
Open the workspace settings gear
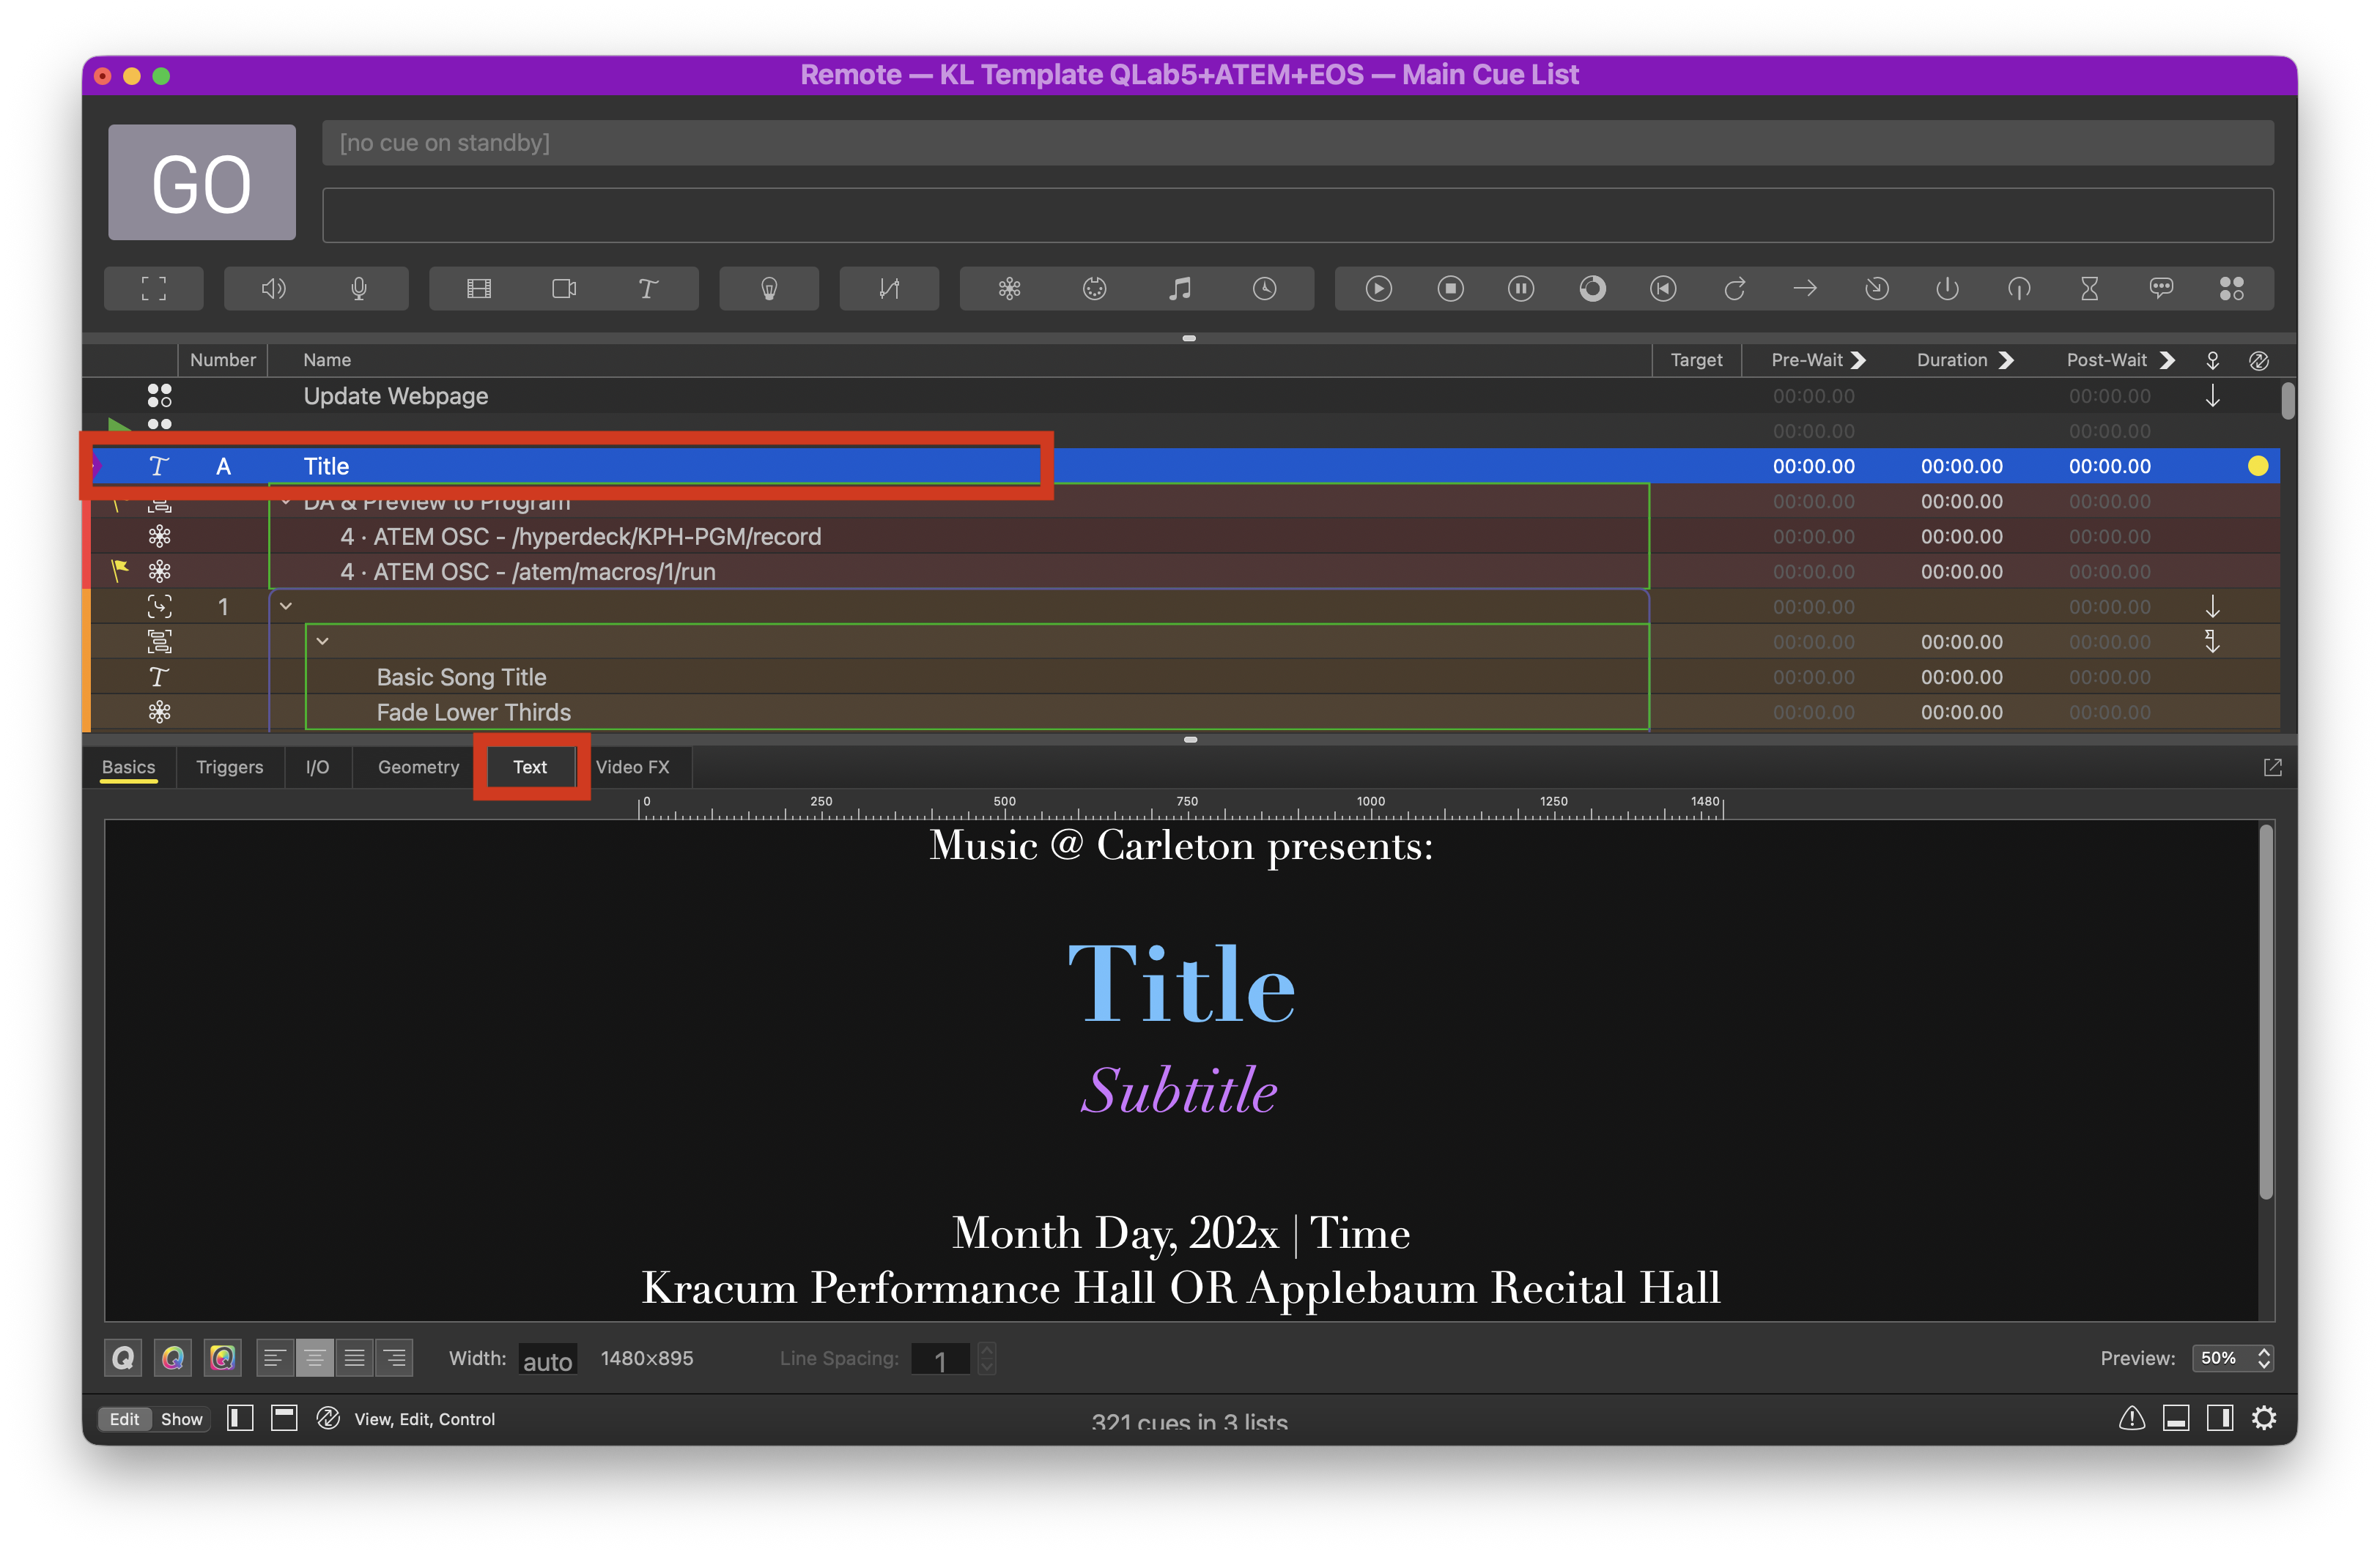pyautogui.click(x=2263, y=1417)
